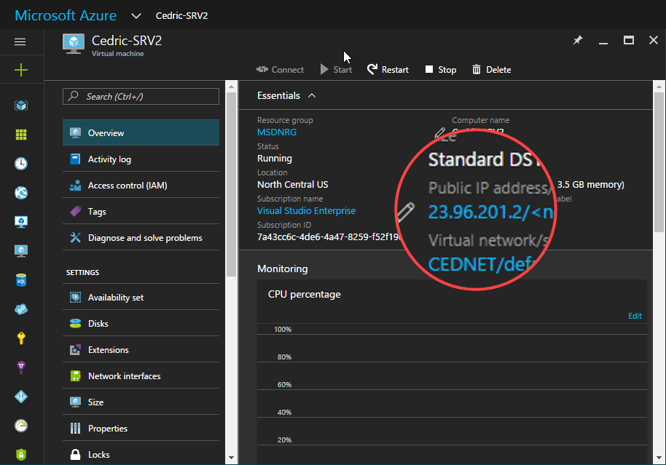This screenshot has height=465, width=666.
Task: Stop the virtual machine
Action: point(441,70)
